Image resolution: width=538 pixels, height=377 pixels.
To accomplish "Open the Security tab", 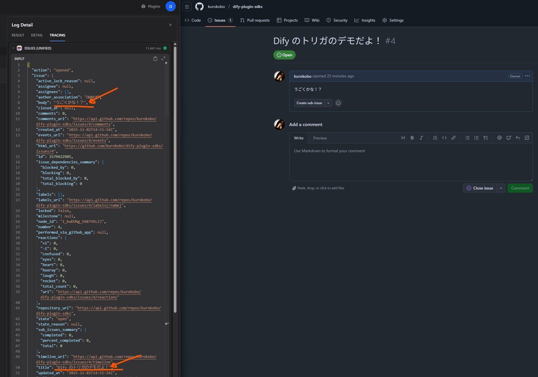I will [x=337, y=20].
